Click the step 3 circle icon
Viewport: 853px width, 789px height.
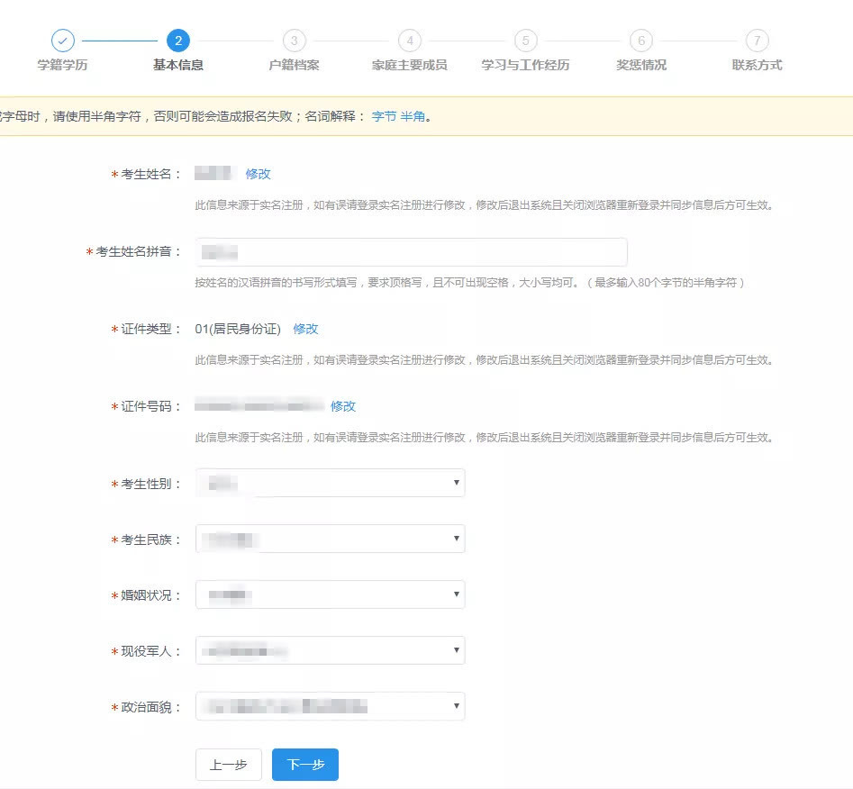pyautogui.click(x=294, y=41)
